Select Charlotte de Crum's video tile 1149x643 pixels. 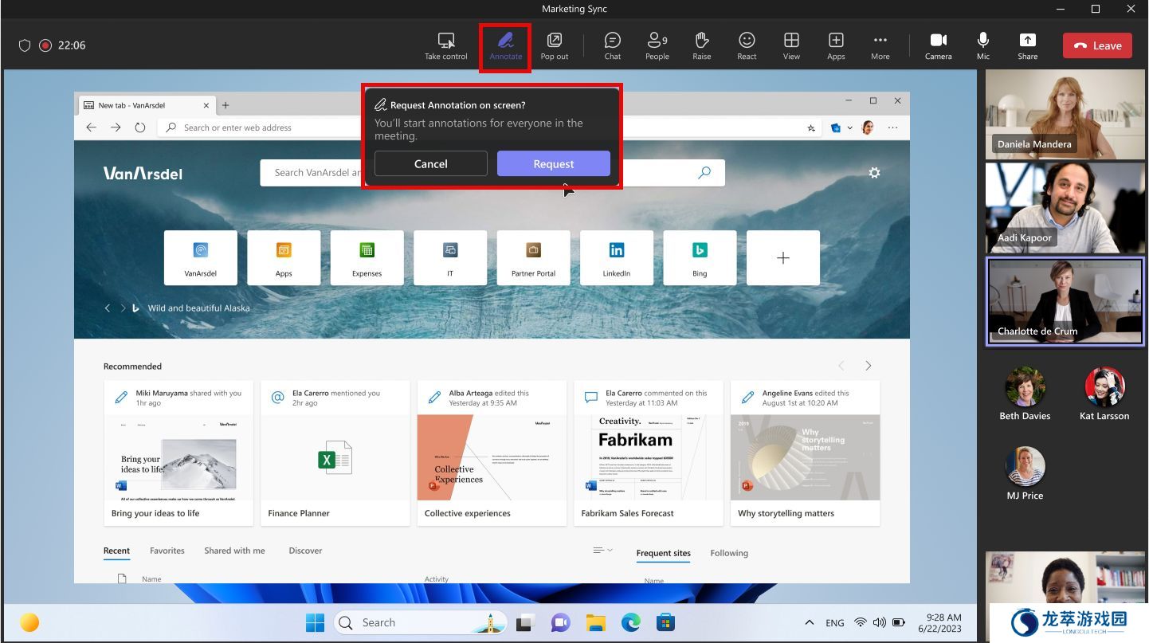pyautogui.click(x=1065, y=301)
